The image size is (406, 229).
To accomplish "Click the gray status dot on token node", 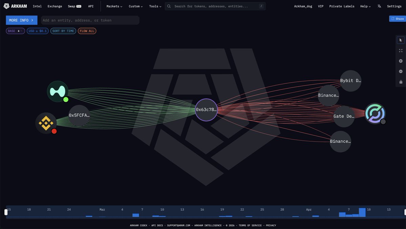I will (x=383, y=122).
